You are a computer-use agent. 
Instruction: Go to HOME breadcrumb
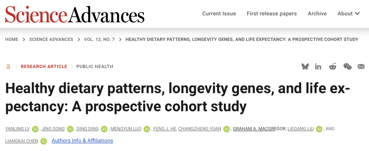[12, 39]
